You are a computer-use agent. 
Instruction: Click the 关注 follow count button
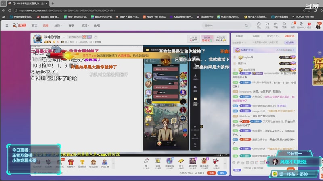(74, 37)
